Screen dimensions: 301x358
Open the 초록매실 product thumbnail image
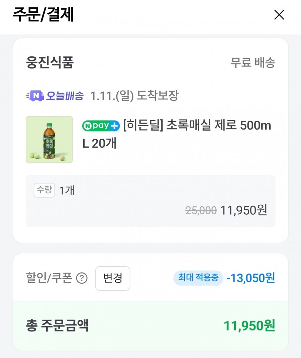[x=49, y=140]
